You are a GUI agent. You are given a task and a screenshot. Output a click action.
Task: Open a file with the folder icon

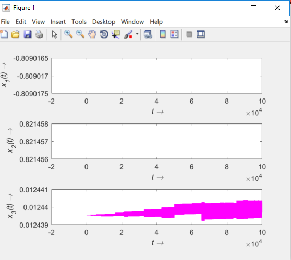[x=16, y=34]
